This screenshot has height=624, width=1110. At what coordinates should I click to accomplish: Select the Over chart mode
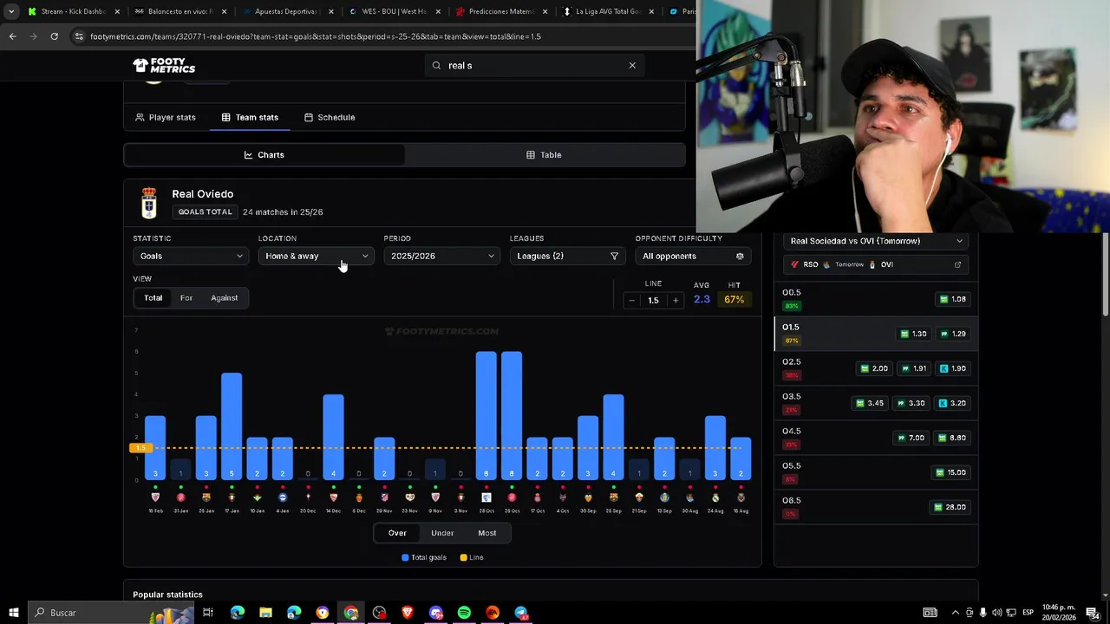[397, 533]
